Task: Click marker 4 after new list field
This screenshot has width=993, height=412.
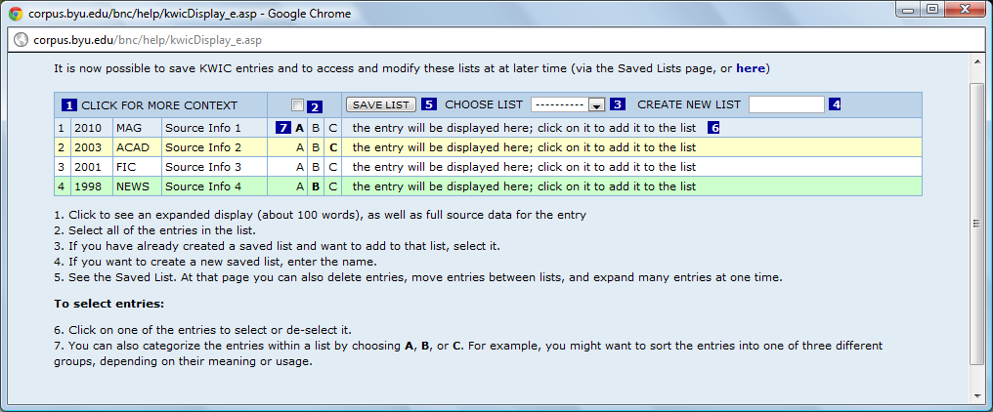Action: [836, 104]
